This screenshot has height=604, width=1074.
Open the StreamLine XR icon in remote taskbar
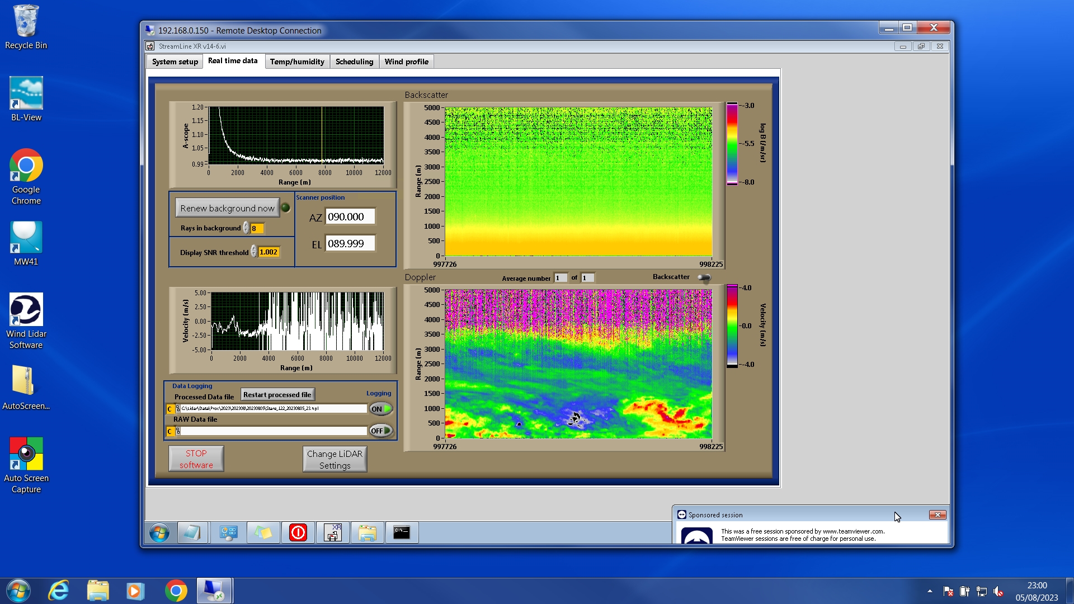pyautogui.click(x=333, y=532)
